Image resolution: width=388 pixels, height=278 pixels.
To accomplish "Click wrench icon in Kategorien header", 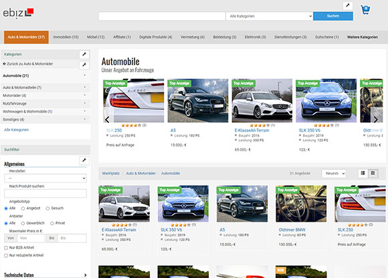I will point(84,54).
